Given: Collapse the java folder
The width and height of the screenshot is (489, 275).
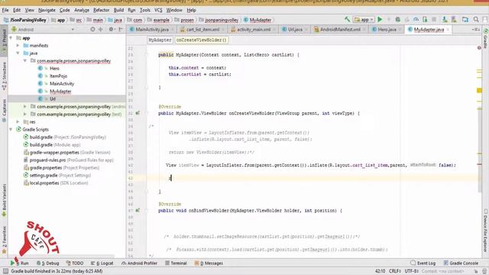Looking at the screenshot, I should coord(18,53).
